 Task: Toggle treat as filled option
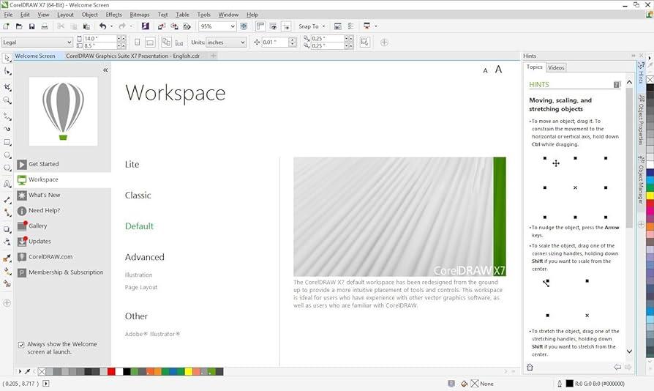365,42
